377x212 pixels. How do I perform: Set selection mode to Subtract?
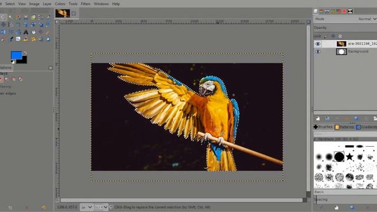[x=14, y=79]
